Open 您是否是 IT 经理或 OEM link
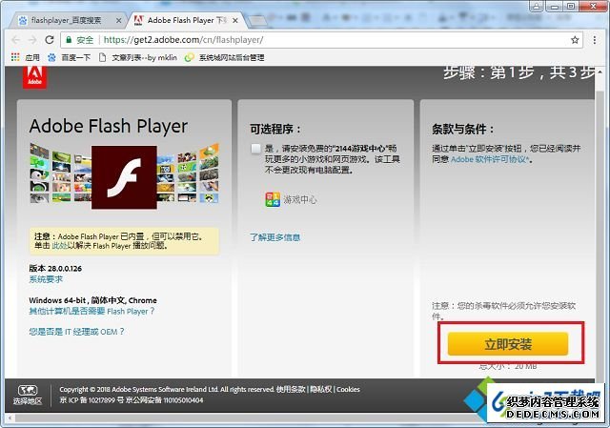Screen dimensions: 610x428 (x=76, y=332)
